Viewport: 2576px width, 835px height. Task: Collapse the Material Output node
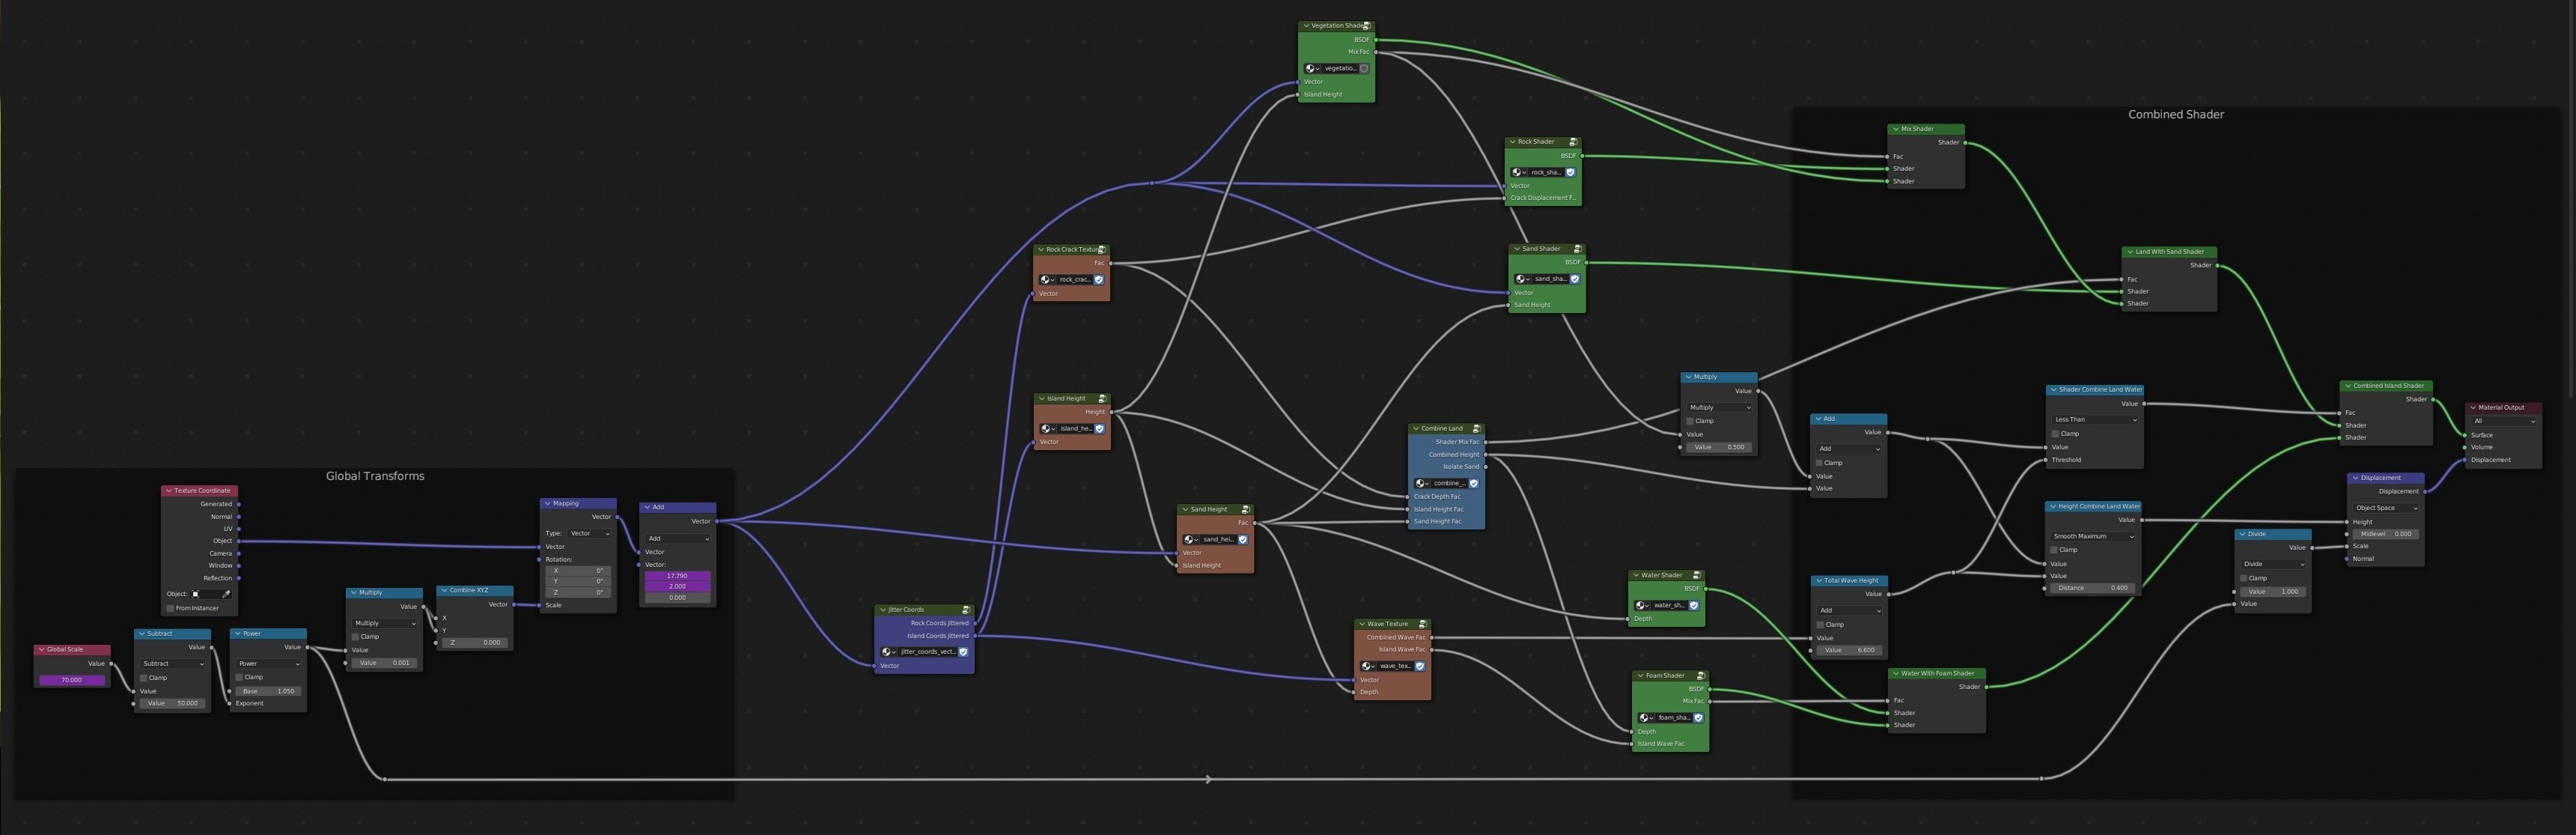[x=2473, y=408]
